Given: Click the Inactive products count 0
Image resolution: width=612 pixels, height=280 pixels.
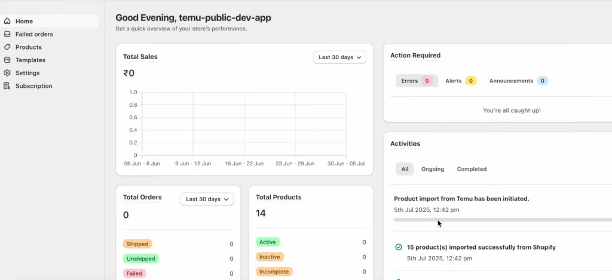Looking at the screenshot, I should [364, 257].
